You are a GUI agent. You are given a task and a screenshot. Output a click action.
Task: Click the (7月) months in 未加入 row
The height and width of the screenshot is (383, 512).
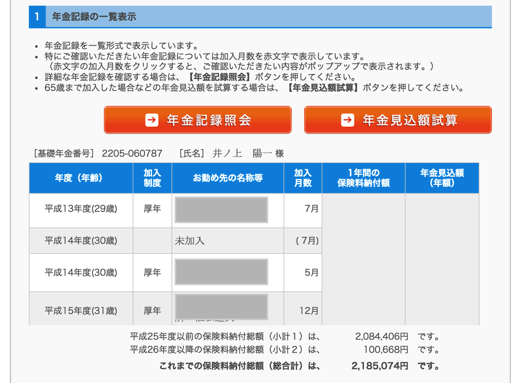(x=307, y=241)
